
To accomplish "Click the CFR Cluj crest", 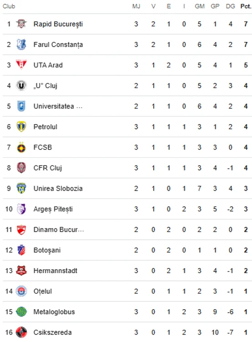I will pos(21,168).
